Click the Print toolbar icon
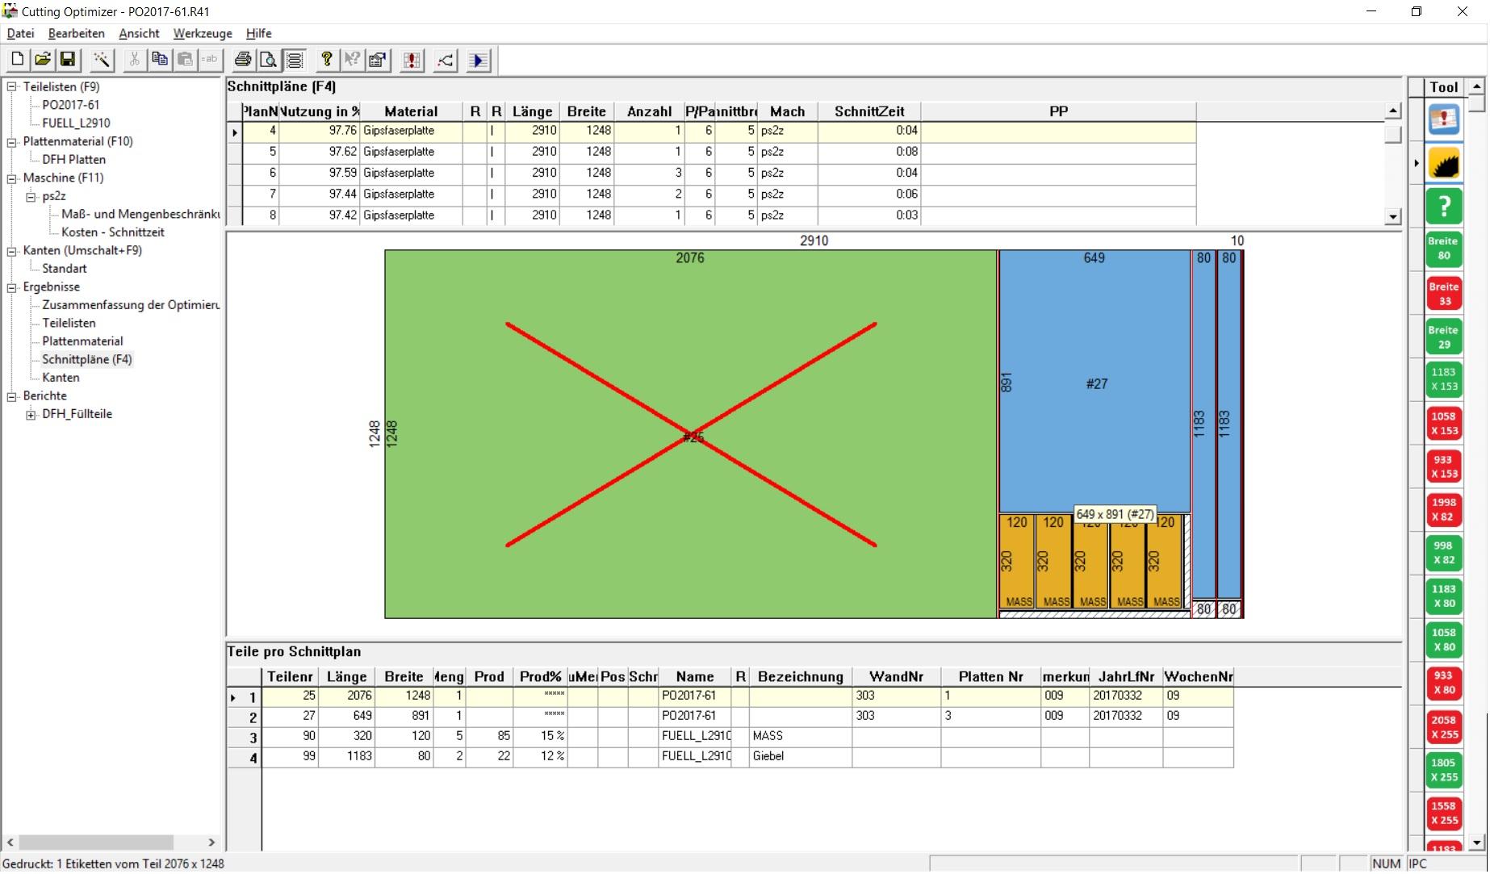Image resolution: width=1490 pixels, height=874 pixels. [x=243, y=60]
